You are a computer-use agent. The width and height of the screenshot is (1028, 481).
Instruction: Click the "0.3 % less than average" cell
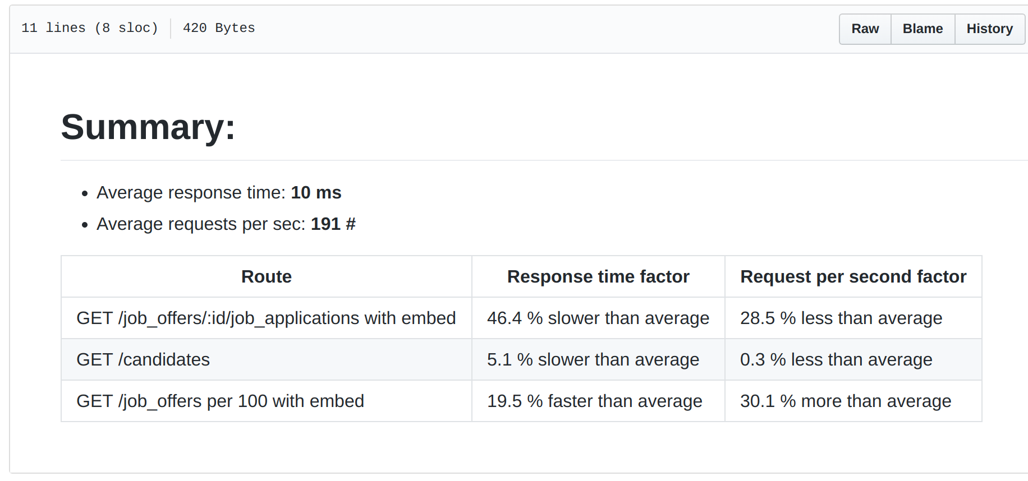(836, 359)
